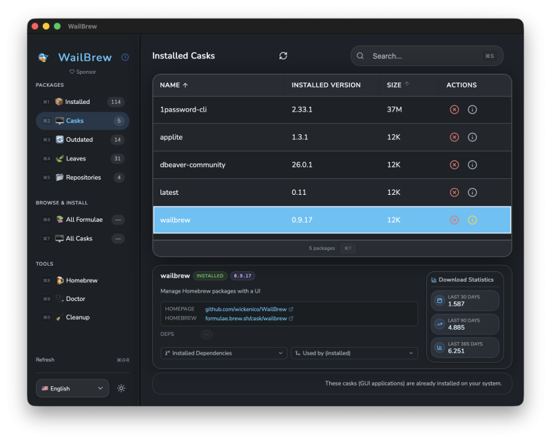Click the Refresh button in sidebar

point(45,360)
